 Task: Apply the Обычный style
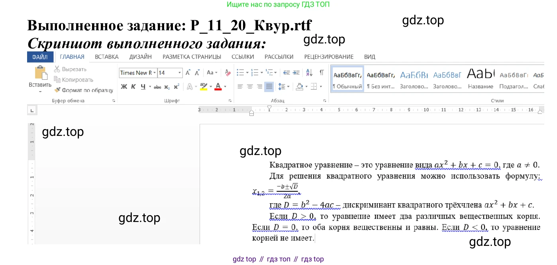click(x=347, y=79)
